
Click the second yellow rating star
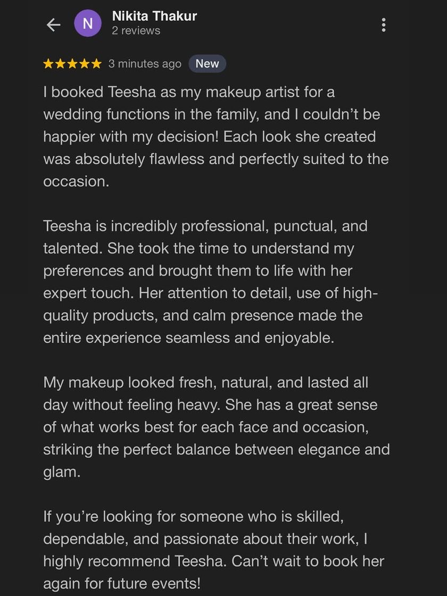tap(60, 64)
